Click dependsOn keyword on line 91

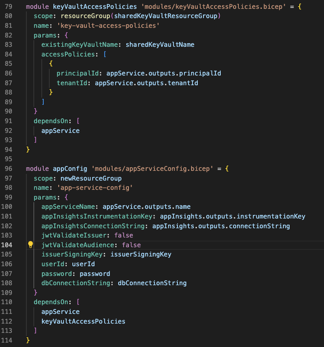coord(51,121)
